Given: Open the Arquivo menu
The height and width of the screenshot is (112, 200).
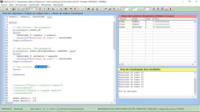Looking at the screenshot, I should pyautogui.click(x=4, y=5).
